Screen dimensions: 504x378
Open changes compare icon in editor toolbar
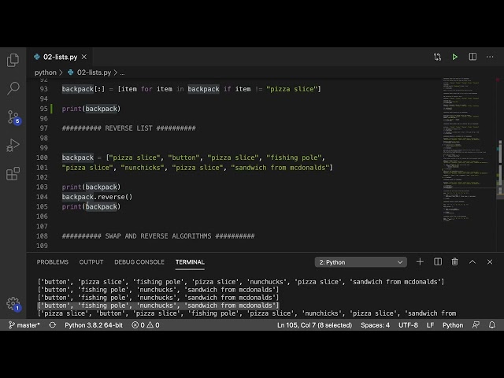coord(437,57)
